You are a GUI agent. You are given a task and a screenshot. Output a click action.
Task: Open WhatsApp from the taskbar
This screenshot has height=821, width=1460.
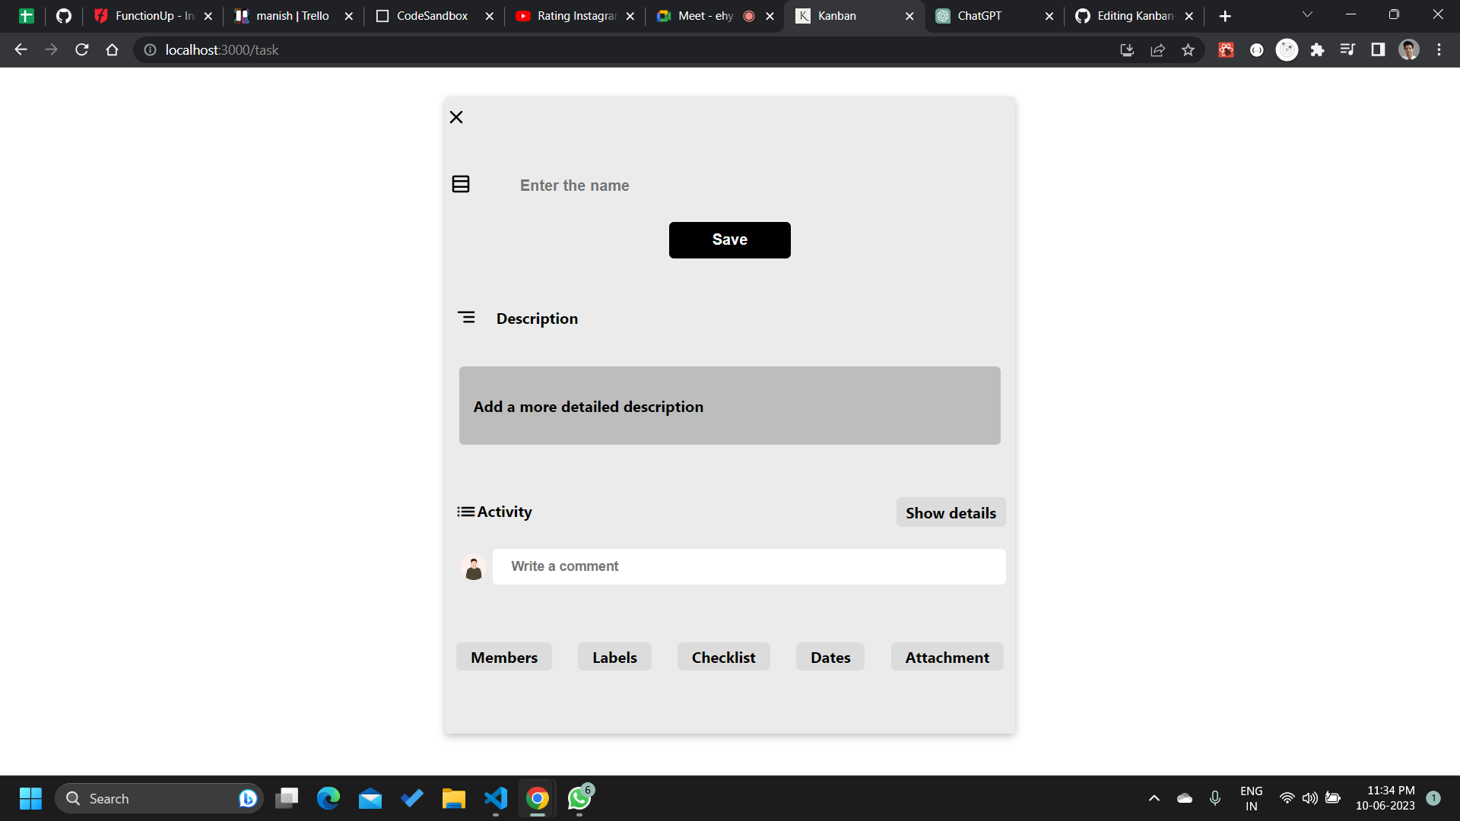[579, 798]
